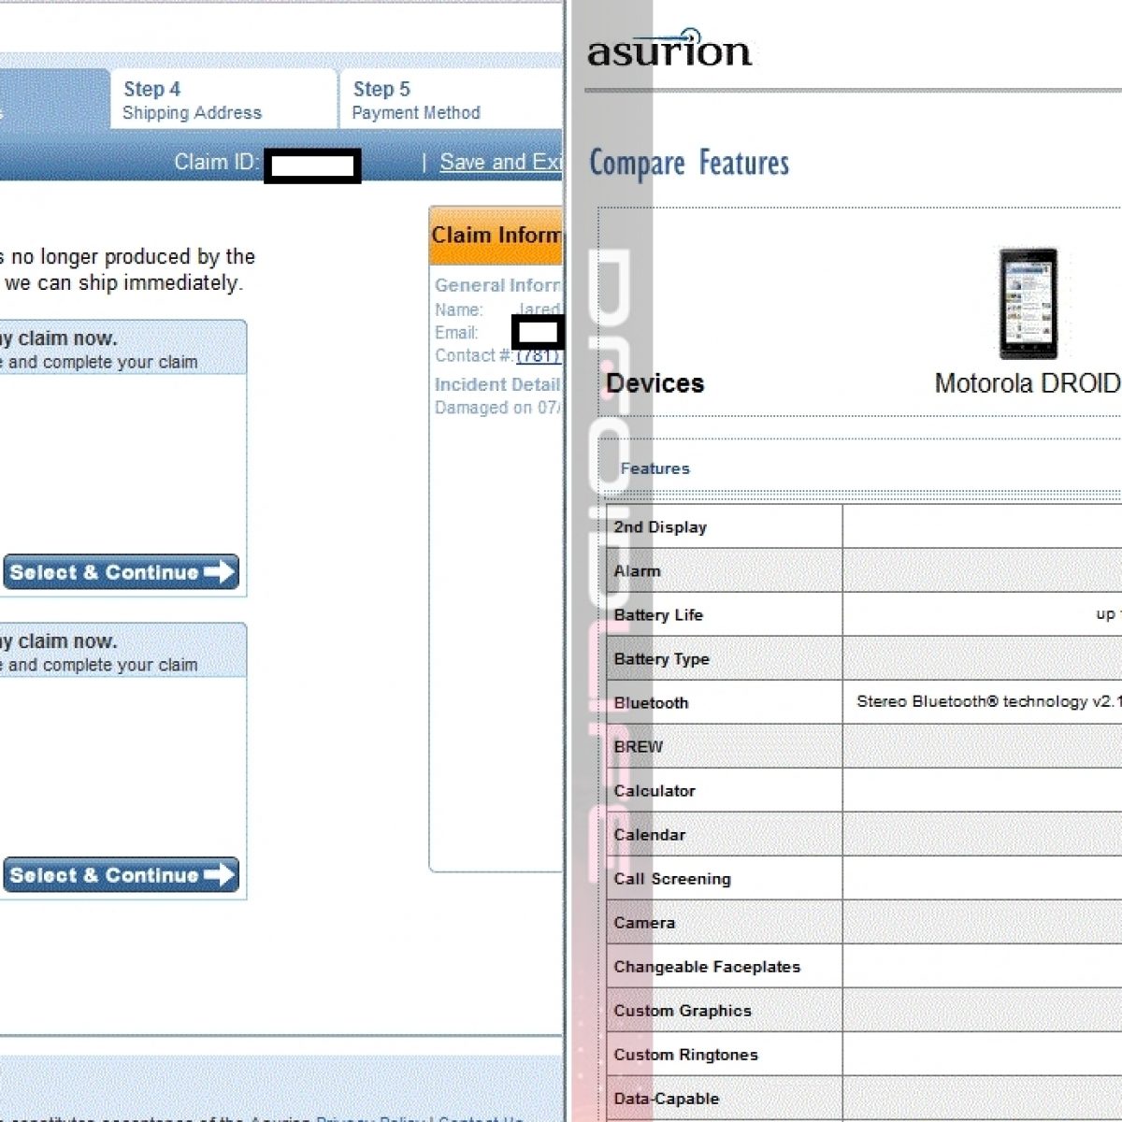Click the Compare Features heading
The height and width of the screenshot is (1122, 1122).
pyautogui.click(x=689, y=164)
